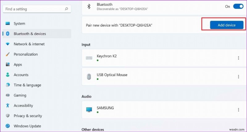Select Personalization in the sidebar
Viewport: 247px width, 132px height.
point(26,54)
